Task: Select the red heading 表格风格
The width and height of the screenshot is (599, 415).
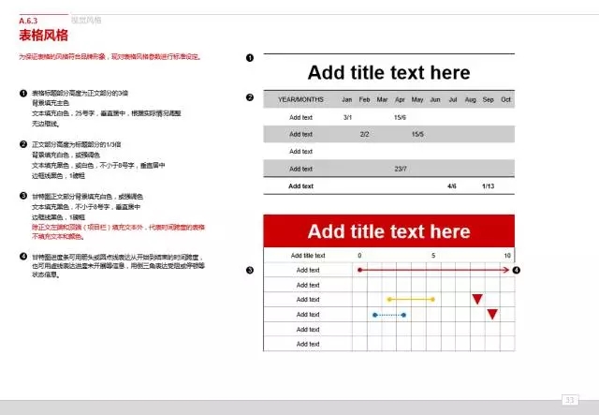Action: pos(44,36)
